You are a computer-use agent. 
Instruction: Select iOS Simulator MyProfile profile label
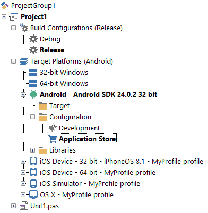[90, 184]
